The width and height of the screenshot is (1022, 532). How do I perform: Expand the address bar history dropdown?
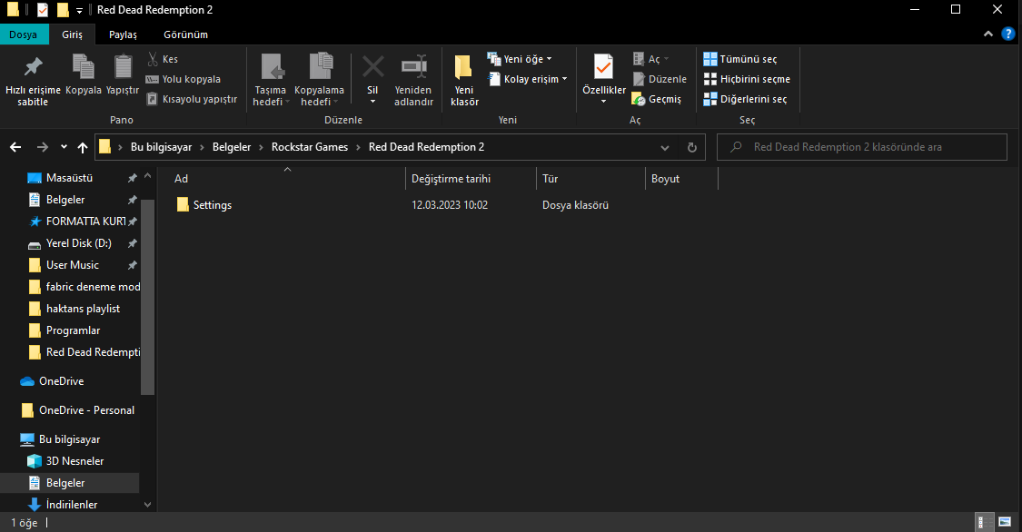665,148
